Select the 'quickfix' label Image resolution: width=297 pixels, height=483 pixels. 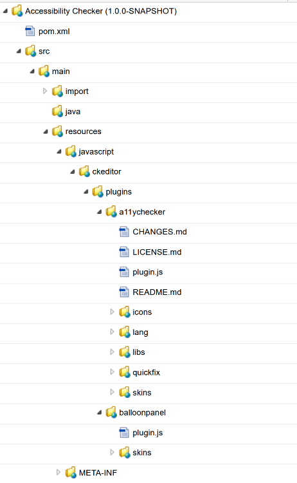(x=147, y=372)
